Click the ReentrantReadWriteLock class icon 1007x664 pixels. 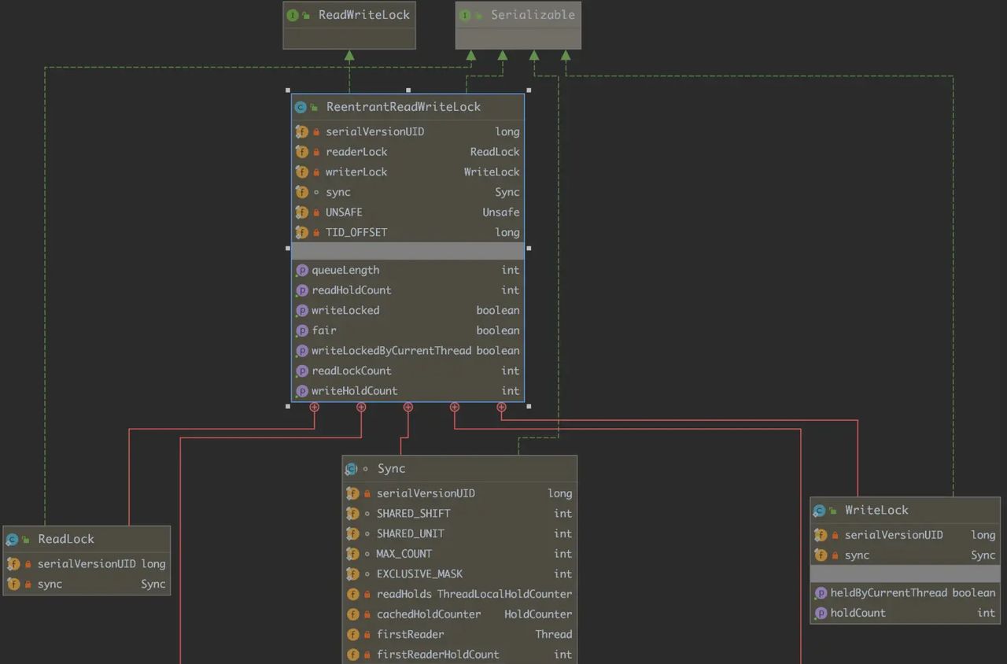[301, 107]
